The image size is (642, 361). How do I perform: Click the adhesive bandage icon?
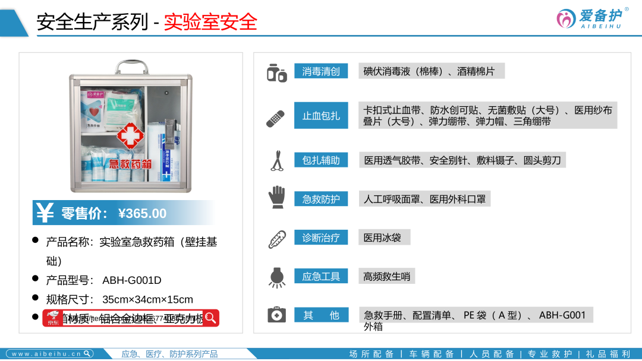tap(276, 118)
